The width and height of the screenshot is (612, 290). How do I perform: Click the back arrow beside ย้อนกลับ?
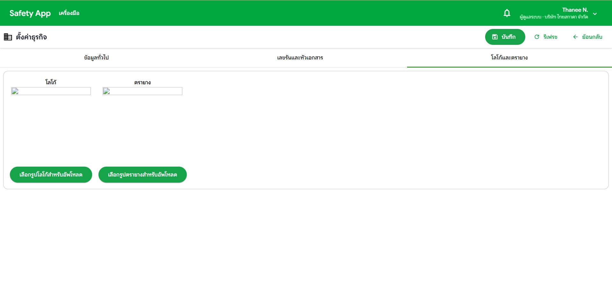[x=575, y=37]
